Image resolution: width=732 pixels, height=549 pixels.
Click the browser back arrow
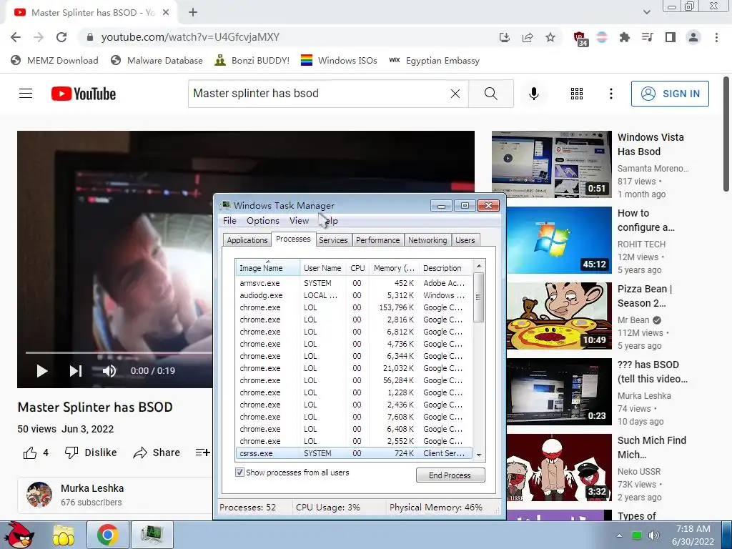(16, 37)
